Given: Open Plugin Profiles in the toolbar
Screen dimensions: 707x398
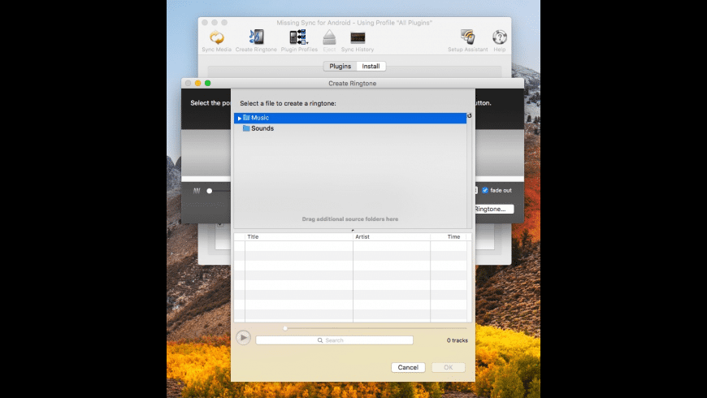Looking at the screenshot, I should point(299,41).
